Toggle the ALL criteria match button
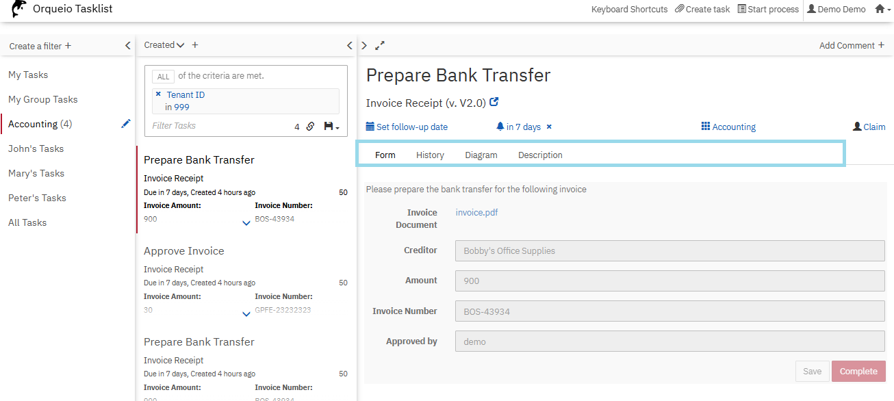Viewport: 894px width, 401px height. tap(163, 77)
